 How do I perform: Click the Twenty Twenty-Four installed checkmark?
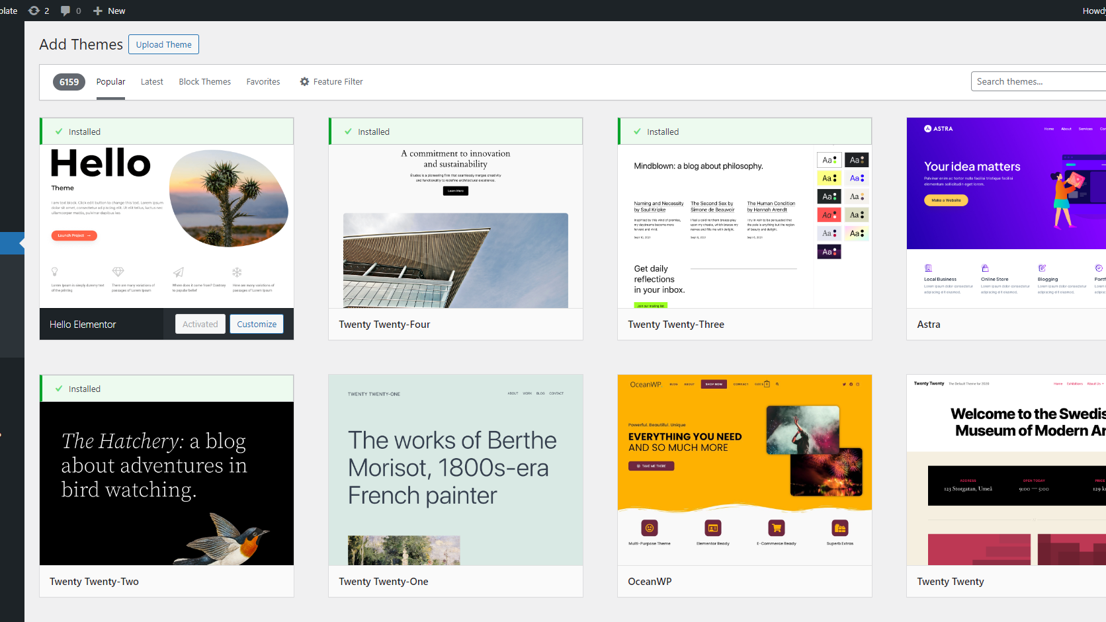pos(348,132)
